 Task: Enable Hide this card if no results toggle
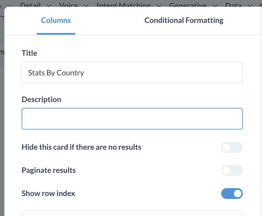click(x=232, y=148)
